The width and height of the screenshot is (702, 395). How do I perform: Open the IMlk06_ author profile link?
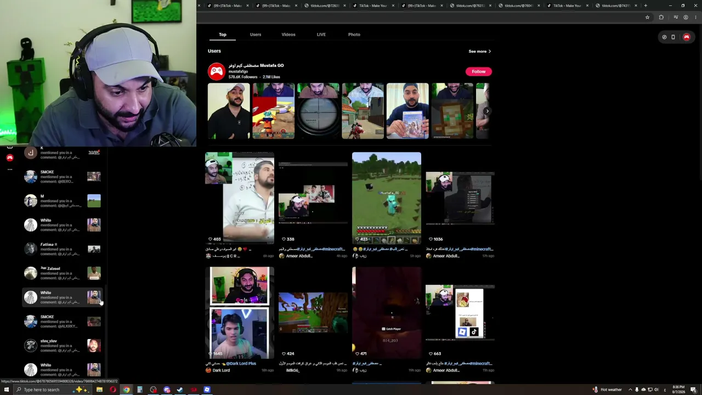coord(293,370)
